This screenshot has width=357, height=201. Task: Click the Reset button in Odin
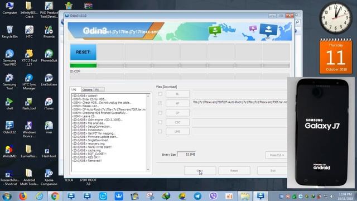click(x=234, y=170)
